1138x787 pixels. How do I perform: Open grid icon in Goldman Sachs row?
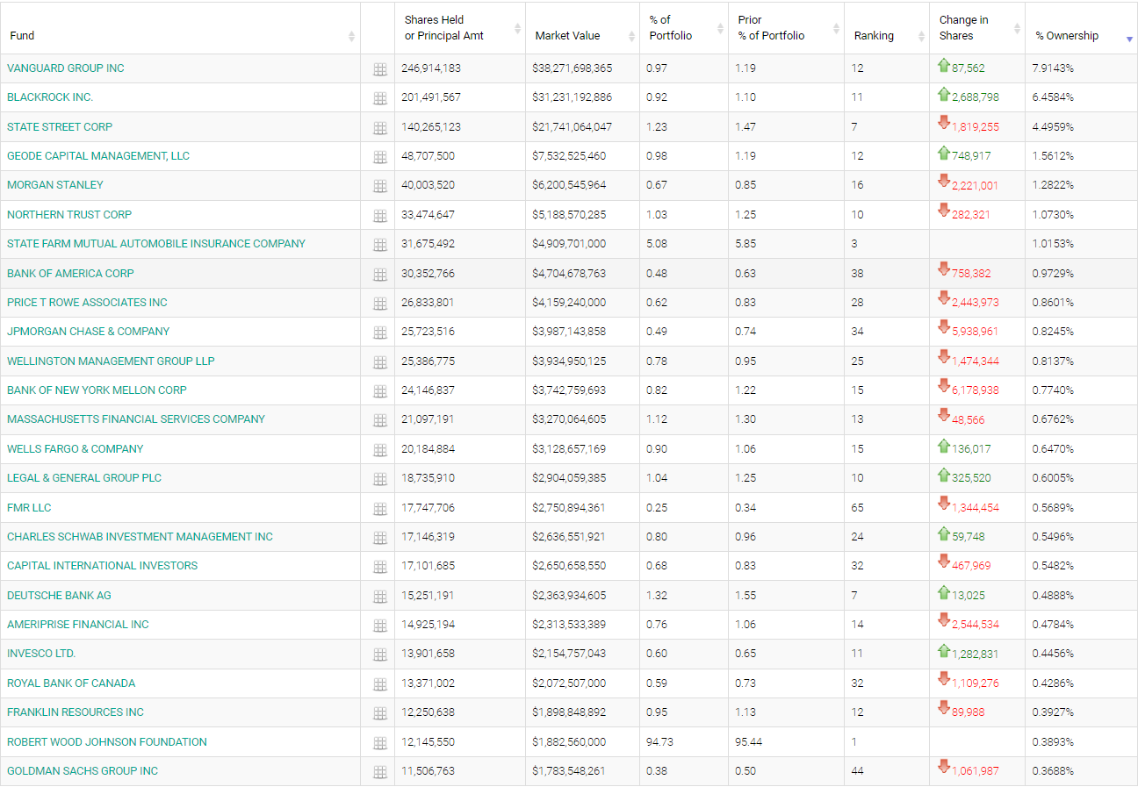point(380,772)
